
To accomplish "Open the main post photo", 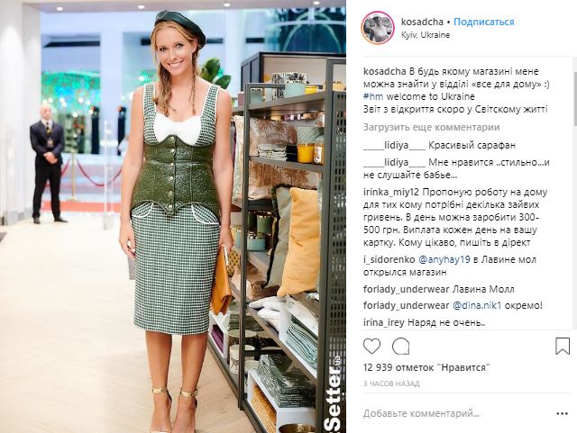I will (x=173, y=216).
